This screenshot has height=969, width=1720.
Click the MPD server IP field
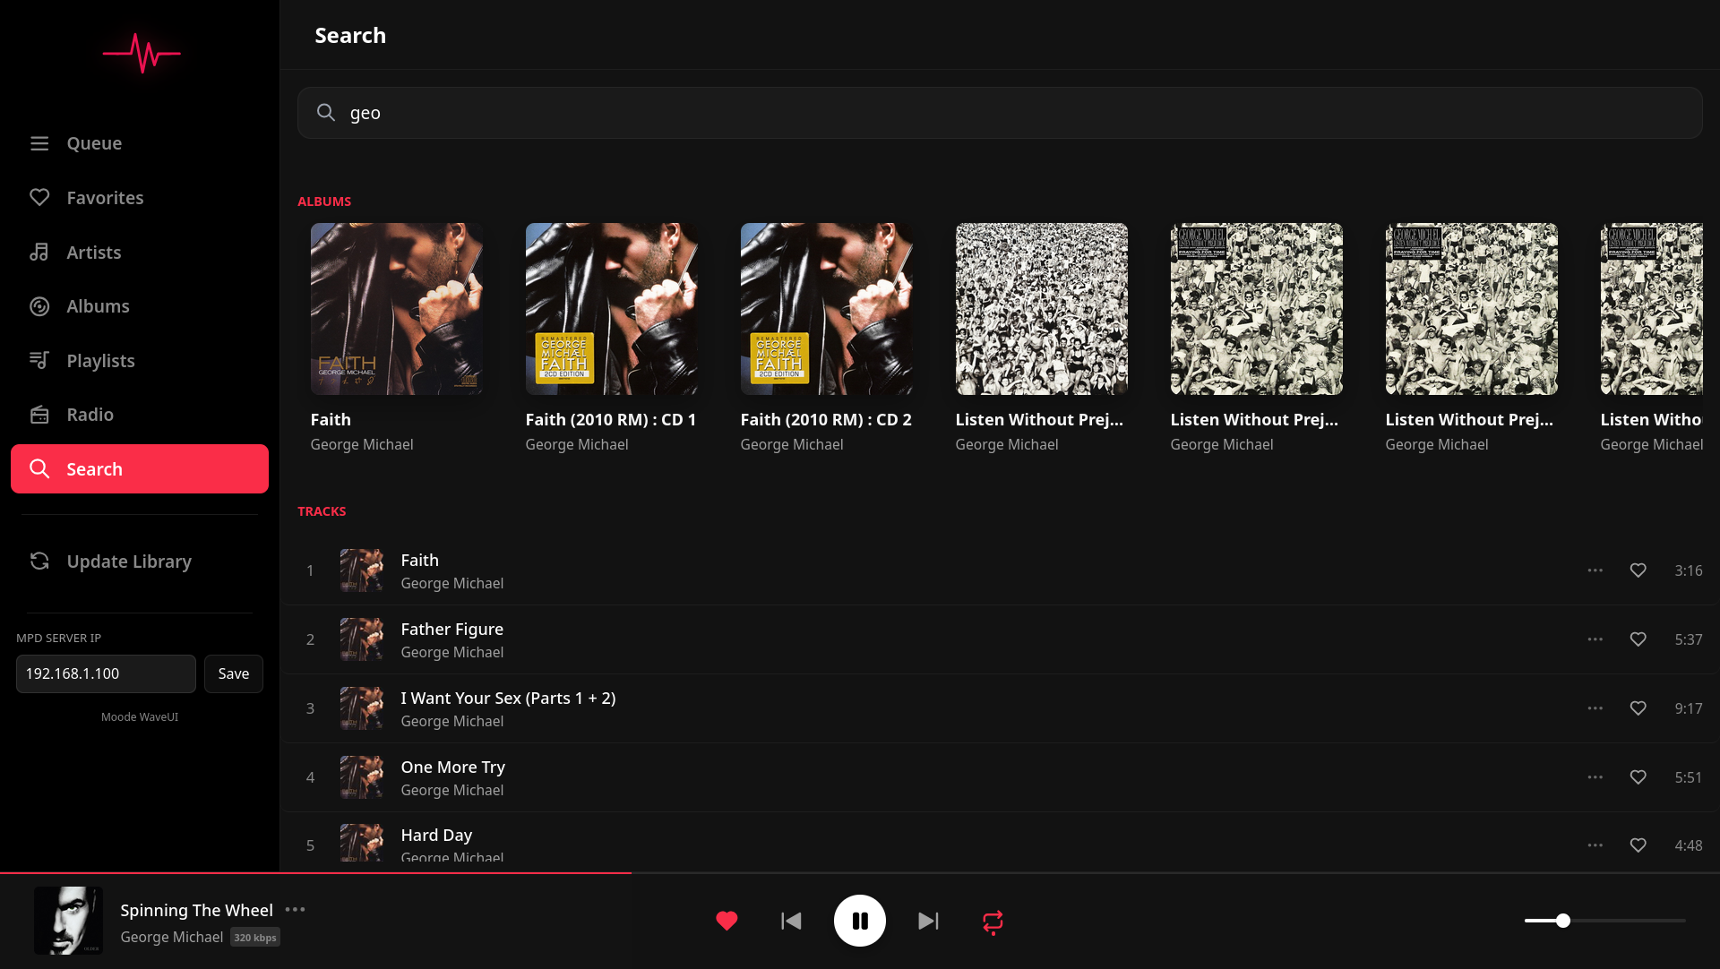[106, 673]
